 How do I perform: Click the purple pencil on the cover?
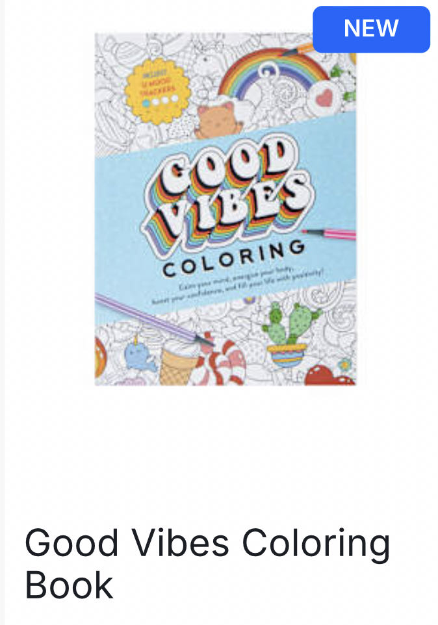(154, 320)
